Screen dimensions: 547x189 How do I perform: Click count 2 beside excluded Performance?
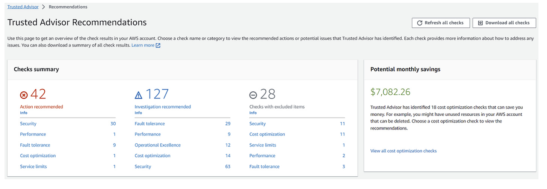(x=344, y=156)
